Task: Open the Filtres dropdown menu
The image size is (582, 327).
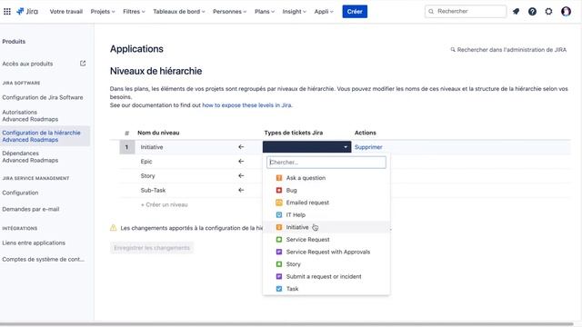Action: point(134,12)
